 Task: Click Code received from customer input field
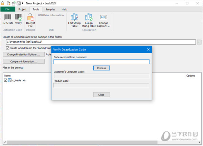coord(101,62)
